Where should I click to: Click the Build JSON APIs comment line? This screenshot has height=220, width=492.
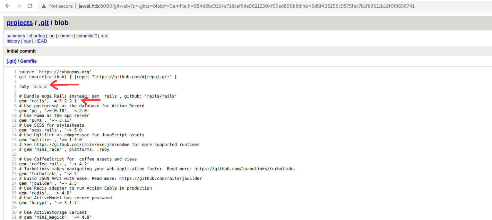(x=111, y=178)
